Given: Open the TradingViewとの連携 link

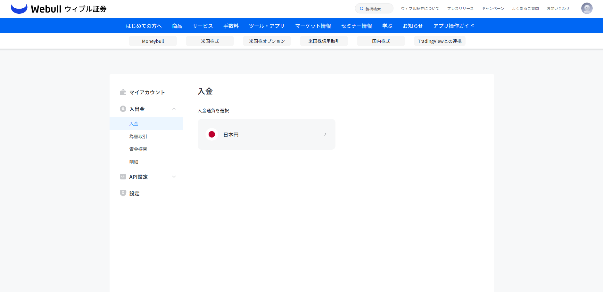Looking at the screenshot, I should 440,41.
